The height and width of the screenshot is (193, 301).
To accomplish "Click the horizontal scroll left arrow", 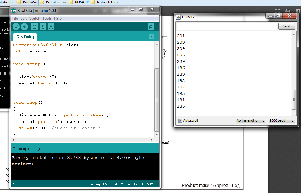I will pos(13,140).
